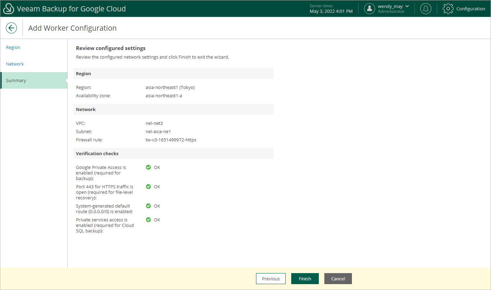The image size is (491, 290).
Task: Click 'asia-northeast1 (Tokyo)' region value
Action: 170,87
